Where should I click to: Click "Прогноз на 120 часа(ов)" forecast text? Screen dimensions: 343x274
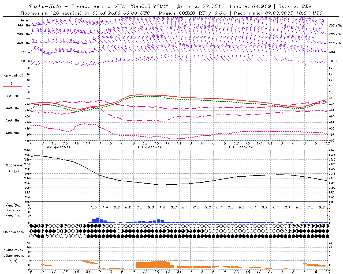point(52,13)
